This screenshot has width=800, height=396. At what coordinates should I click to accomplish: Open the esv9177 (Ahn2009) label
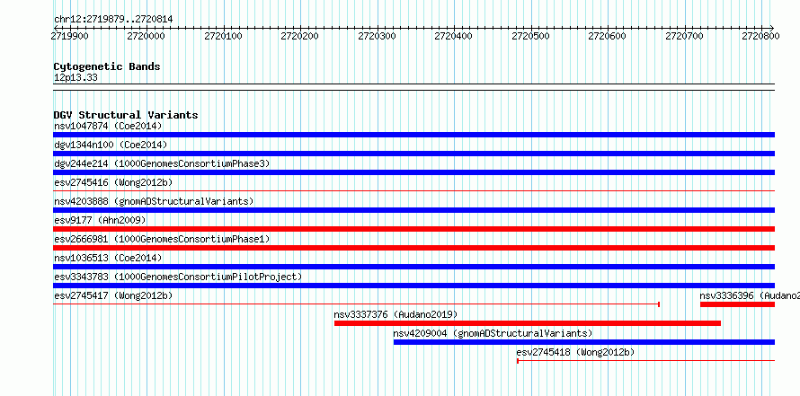pos(100,220)
